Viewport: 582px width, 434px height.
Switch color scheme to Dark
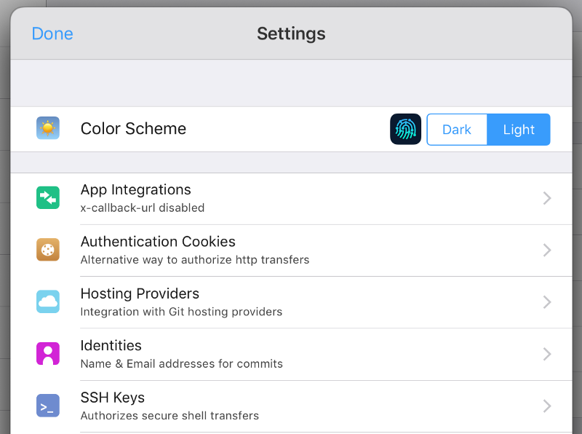coord(457,130)
